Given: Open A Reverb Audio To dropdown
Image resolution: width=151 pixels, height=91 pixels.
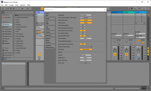Looking at the screenshot, I should (117, 36).
